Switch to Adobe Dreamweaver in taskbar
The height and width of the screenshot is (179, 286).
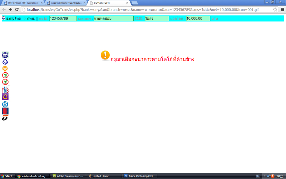pos(68,176)
